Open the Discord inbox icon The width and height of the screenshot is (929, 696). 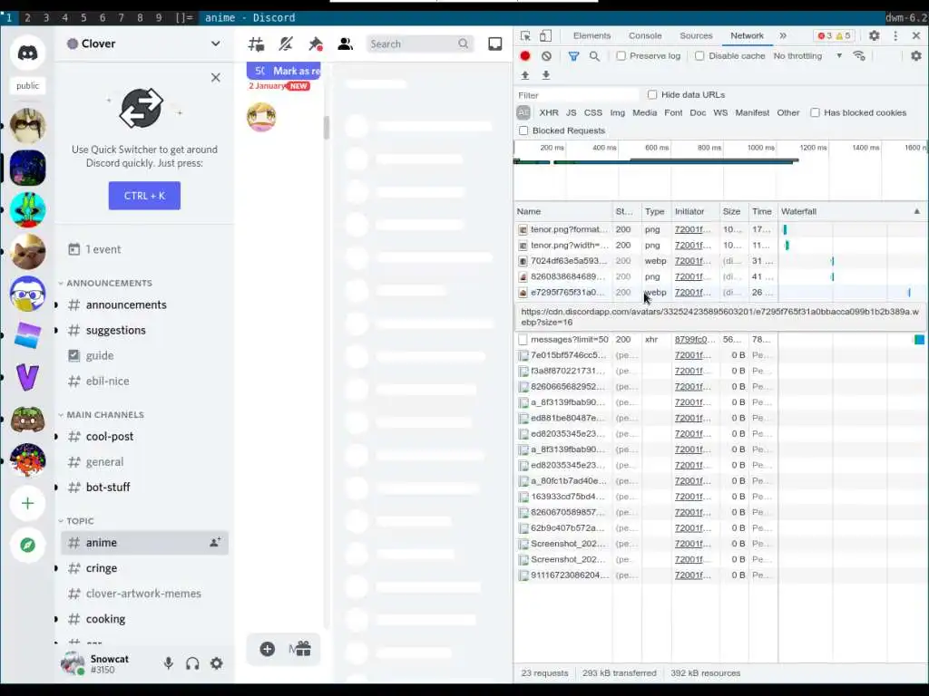[x=494, y=43]
